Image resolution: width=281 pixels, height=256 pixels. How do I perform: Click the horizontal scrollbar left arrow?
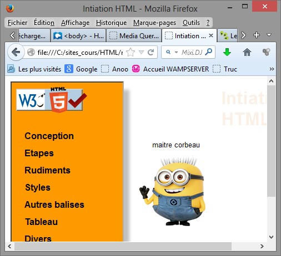pyautogui.click(x=9, y=246)
